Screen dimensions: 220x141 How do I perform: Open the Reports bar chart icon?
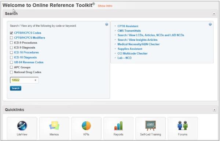[x=118, y=126]
